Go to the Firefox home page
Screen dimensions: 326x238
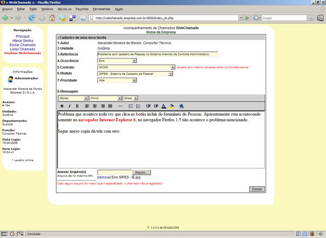pos(52,18)
